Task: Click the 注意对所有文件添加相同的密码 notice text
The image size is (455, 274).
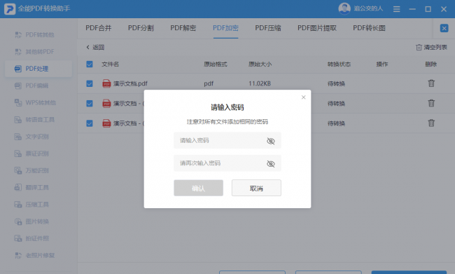Action: pos(227,122)
